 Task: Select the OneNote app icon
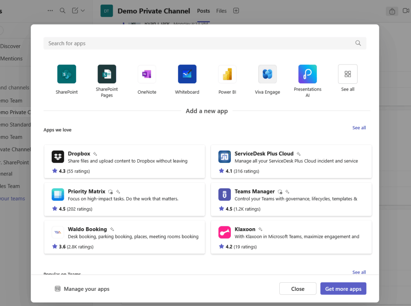[147, 74]
